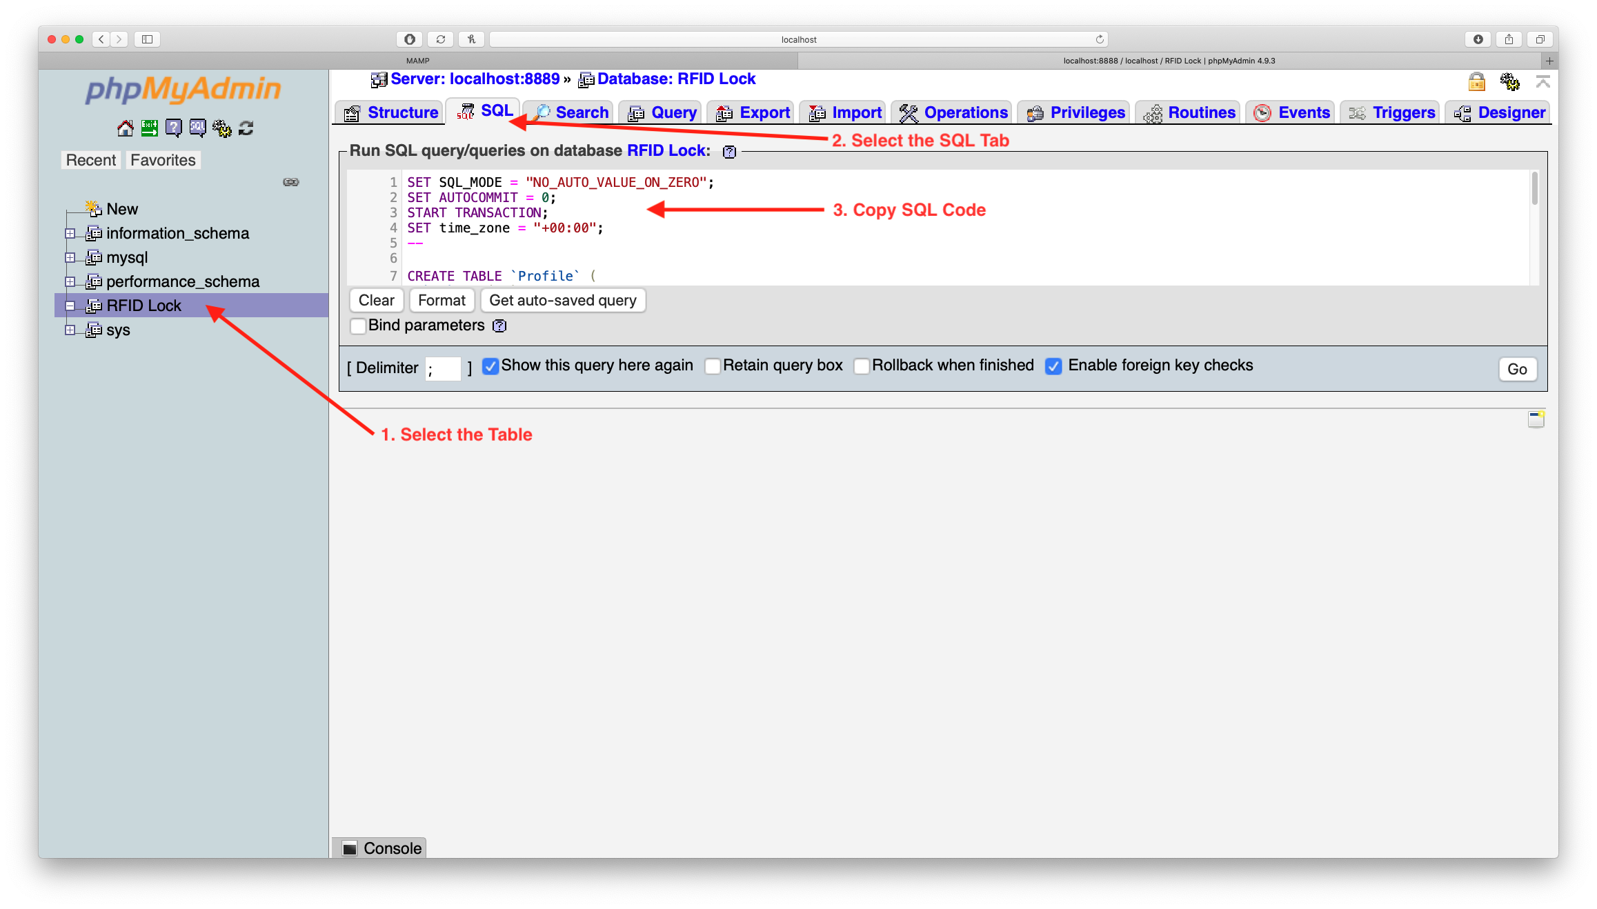Open the Events tab
The height and width of the screenshot is (909, 1597).
point(1291,112)
